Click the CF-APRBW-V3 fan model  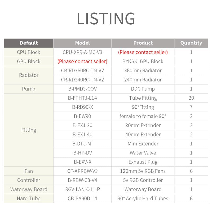click(x=82, y=171)
